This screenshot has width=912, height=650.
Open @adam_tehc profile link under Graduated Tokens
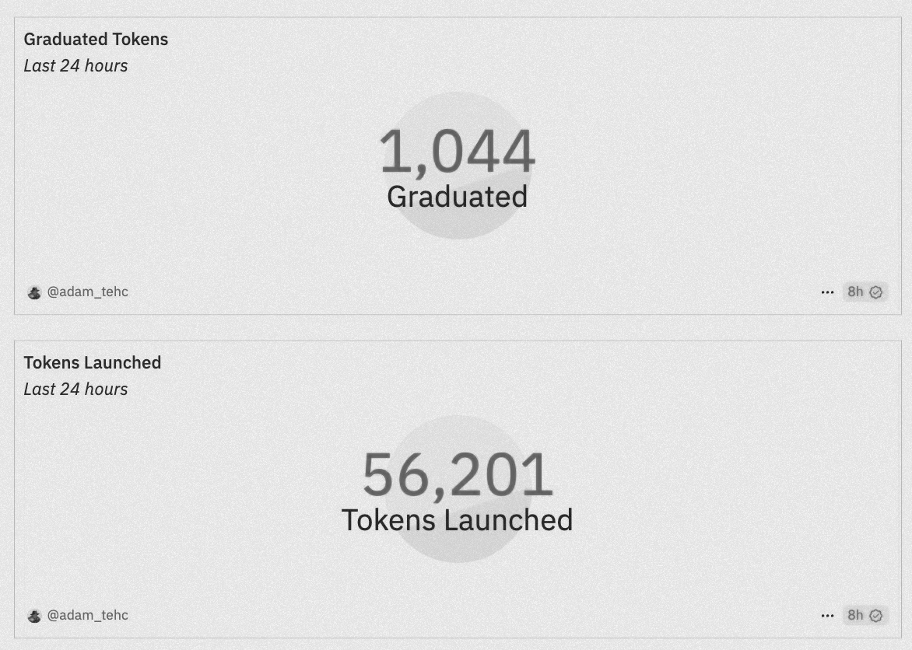click(88, 292)
